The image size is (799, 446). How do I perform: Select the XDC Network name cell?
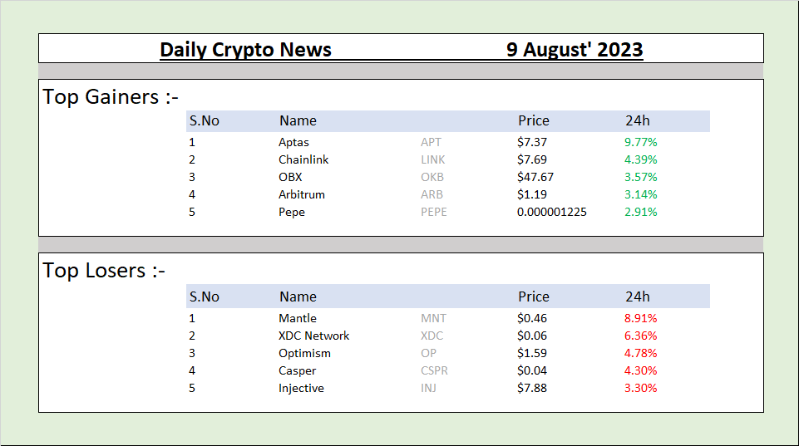click(x=313, y=336)
